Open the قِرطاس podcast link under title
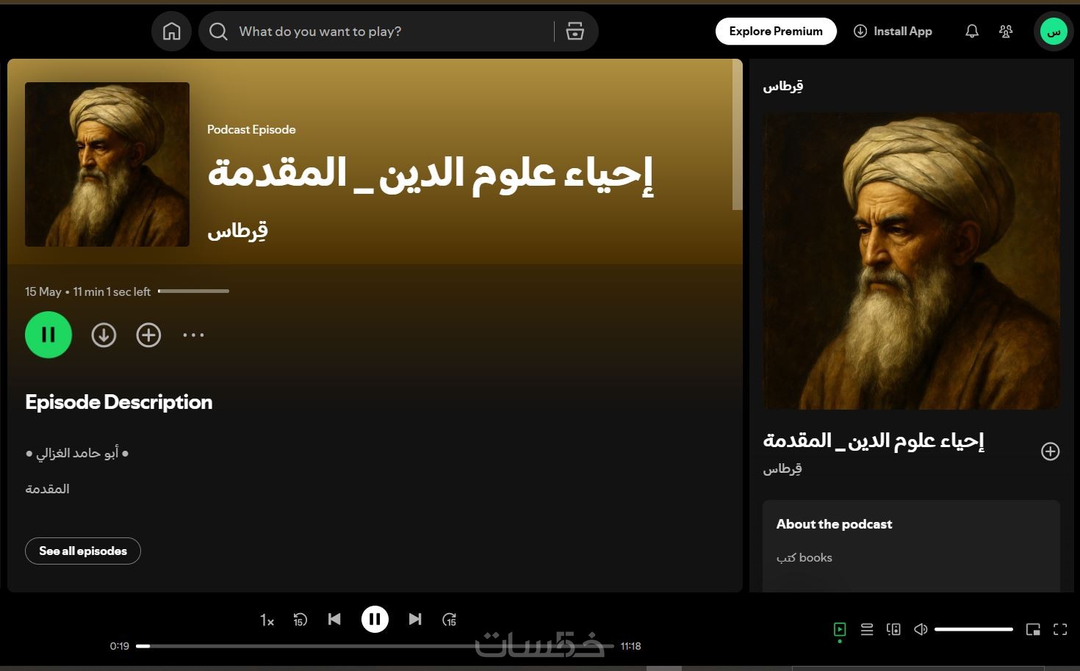 pyautogui.click(x=237, y=232)
